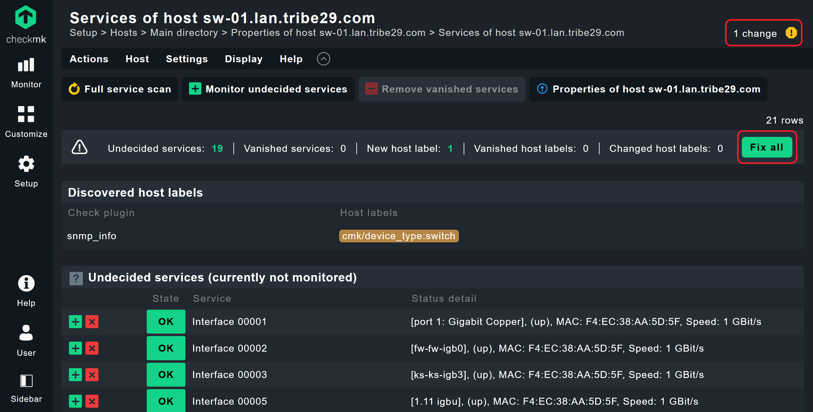Click the cmk/device_type:switch host label
This screenshot has width=813, height=412.
(x=399, y=236)
